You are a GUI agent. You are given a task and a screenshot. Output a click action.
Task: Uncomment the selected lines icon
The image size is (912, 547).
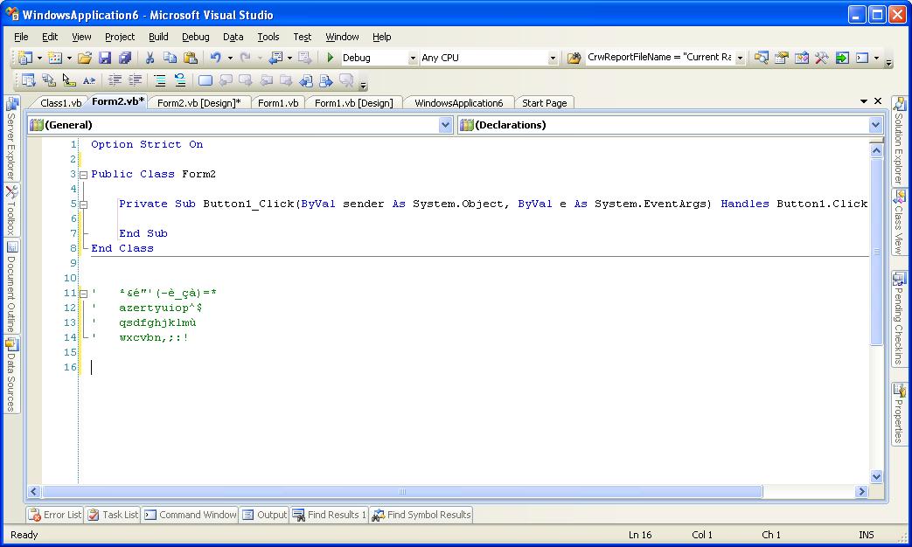(180, 80)
